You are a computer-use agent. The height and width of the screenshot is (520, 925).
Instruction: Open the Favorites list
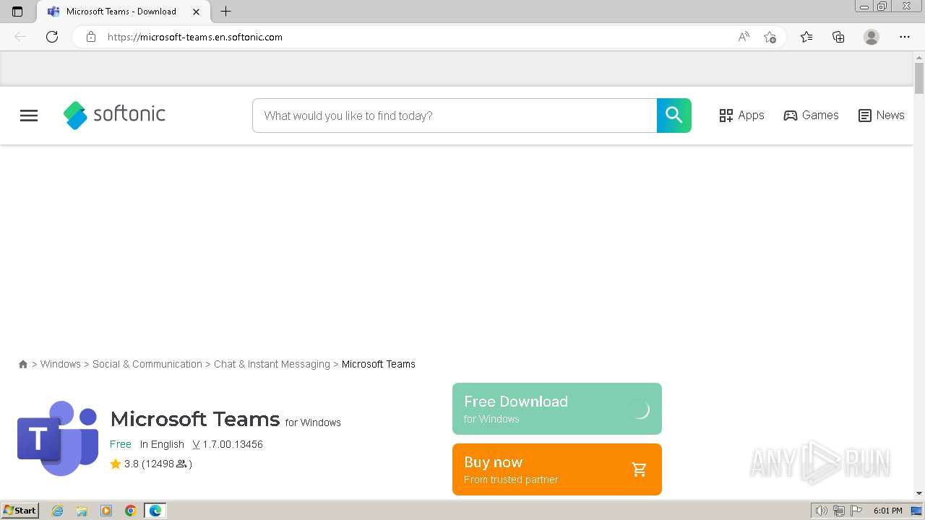click(x=806, y=37)
